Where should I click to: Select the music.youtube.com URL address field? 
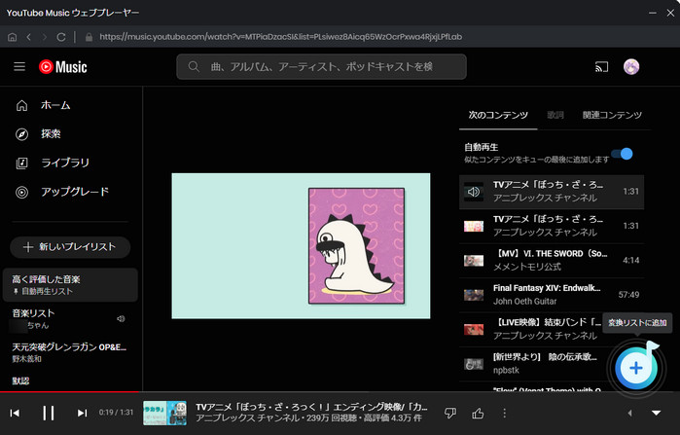coord(280,37)
